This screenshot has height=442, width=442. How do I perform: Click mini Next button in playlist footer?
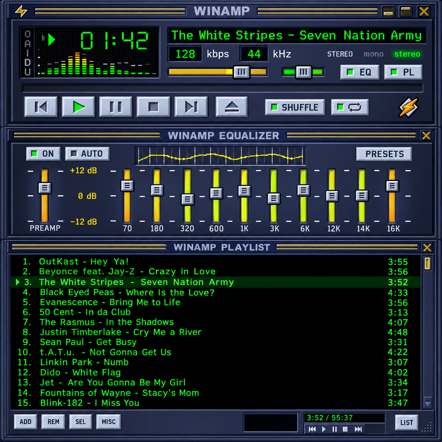(x=358, y=429)
